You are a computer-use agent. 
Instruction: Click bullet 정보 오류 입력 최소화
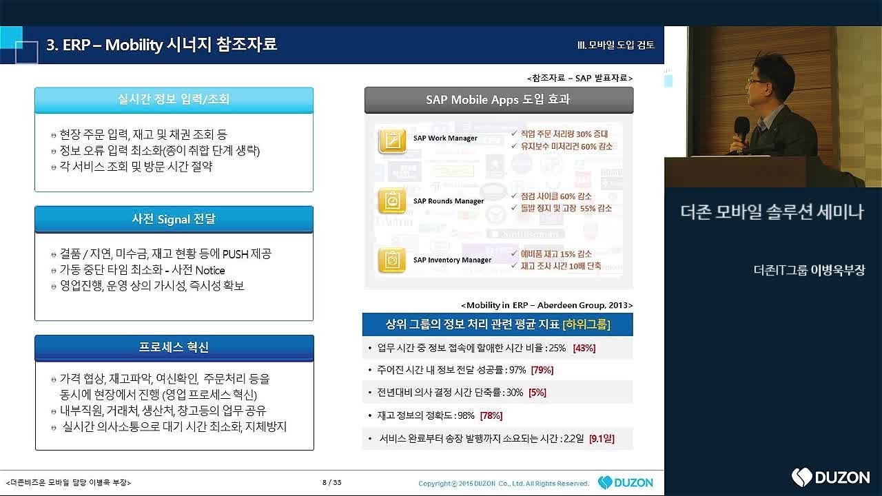click(x=155, y=150)
